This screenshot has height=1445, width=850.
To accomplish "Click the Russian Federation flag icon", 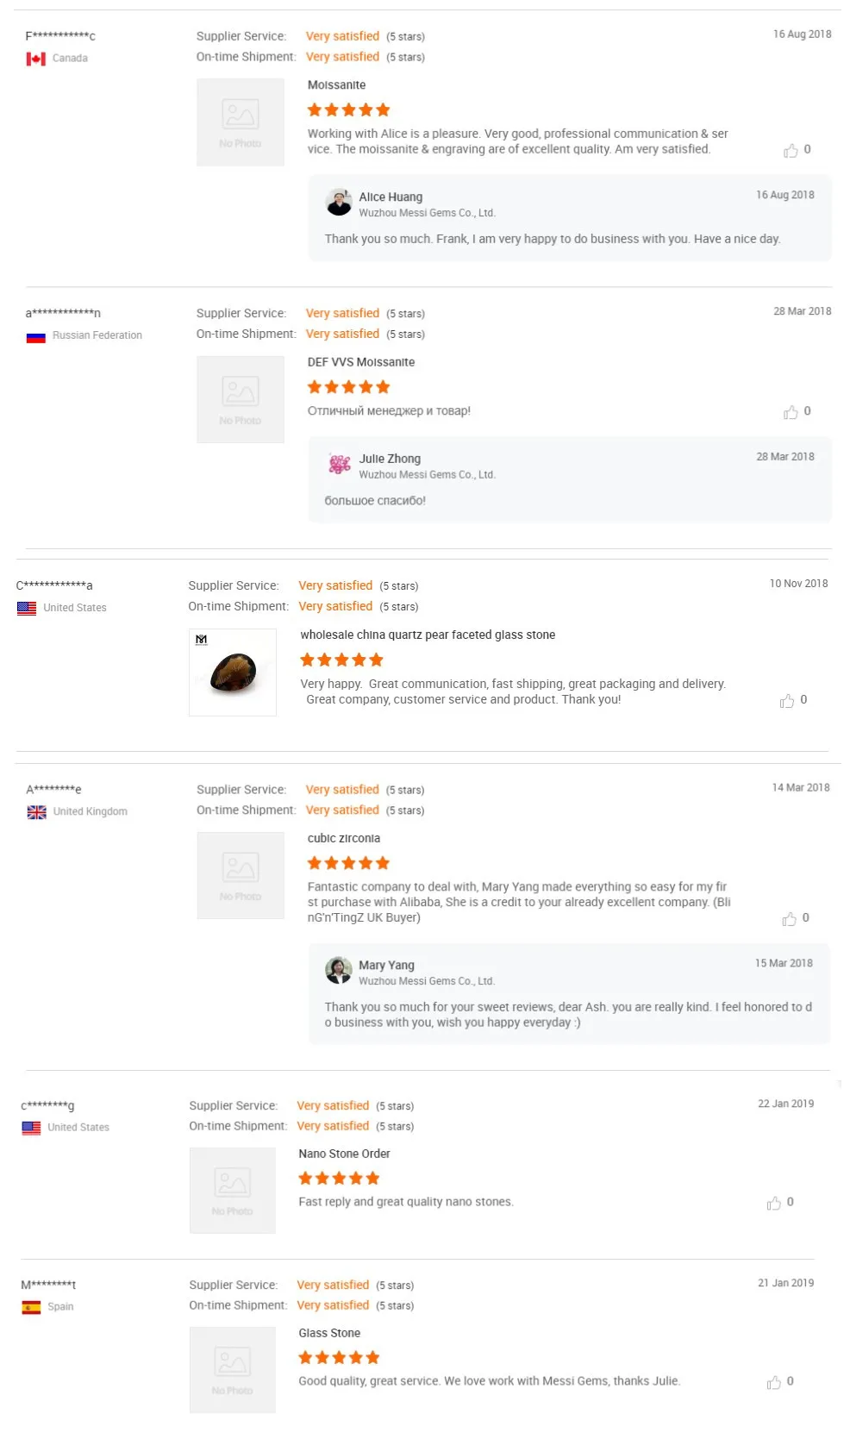I will 36,336.
